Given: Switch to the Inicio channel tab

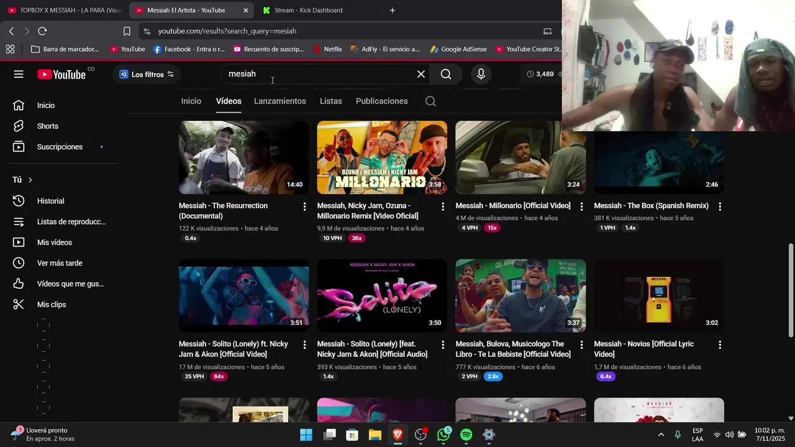Looking at the screenshot, I should [x=191, y=101].
